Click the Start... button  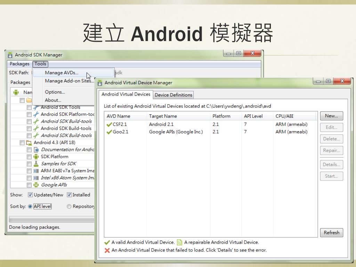[331, 176]
